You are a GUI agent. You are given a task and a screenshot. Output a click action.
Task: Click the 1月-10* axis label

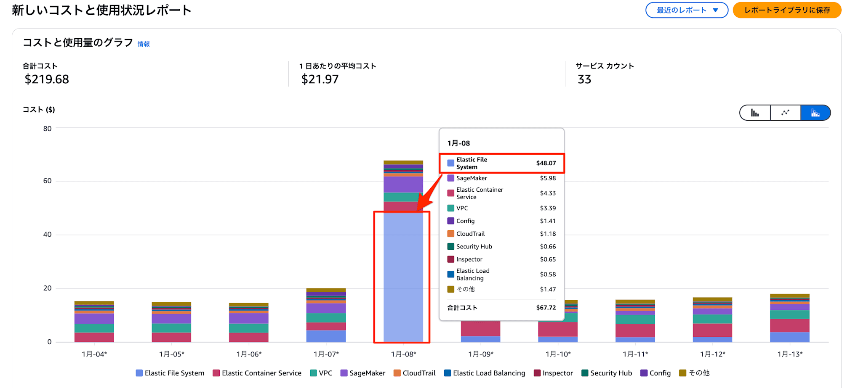pos(558,354)
